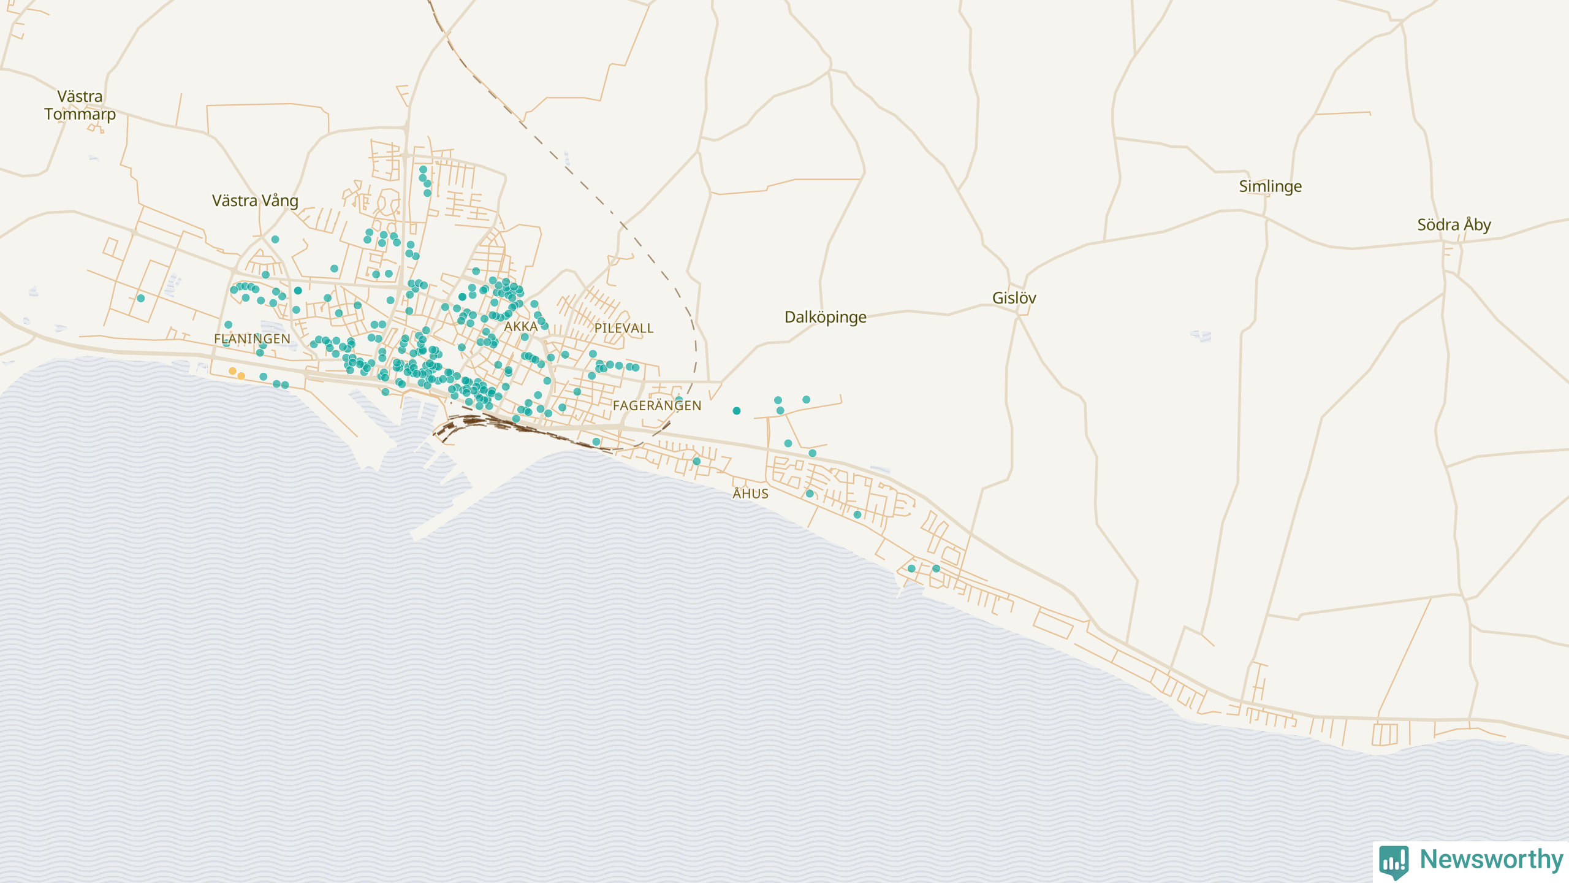Select the Västra Vång map label
This screenshot has width=1569, height=883.
click(255, 201)
